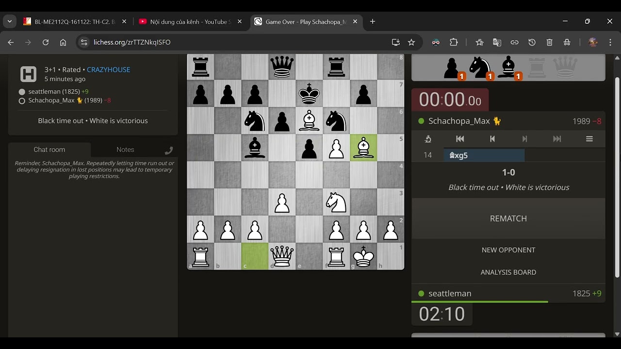
Task: Click the REMATCH button
Action: [x=508, y=219]
